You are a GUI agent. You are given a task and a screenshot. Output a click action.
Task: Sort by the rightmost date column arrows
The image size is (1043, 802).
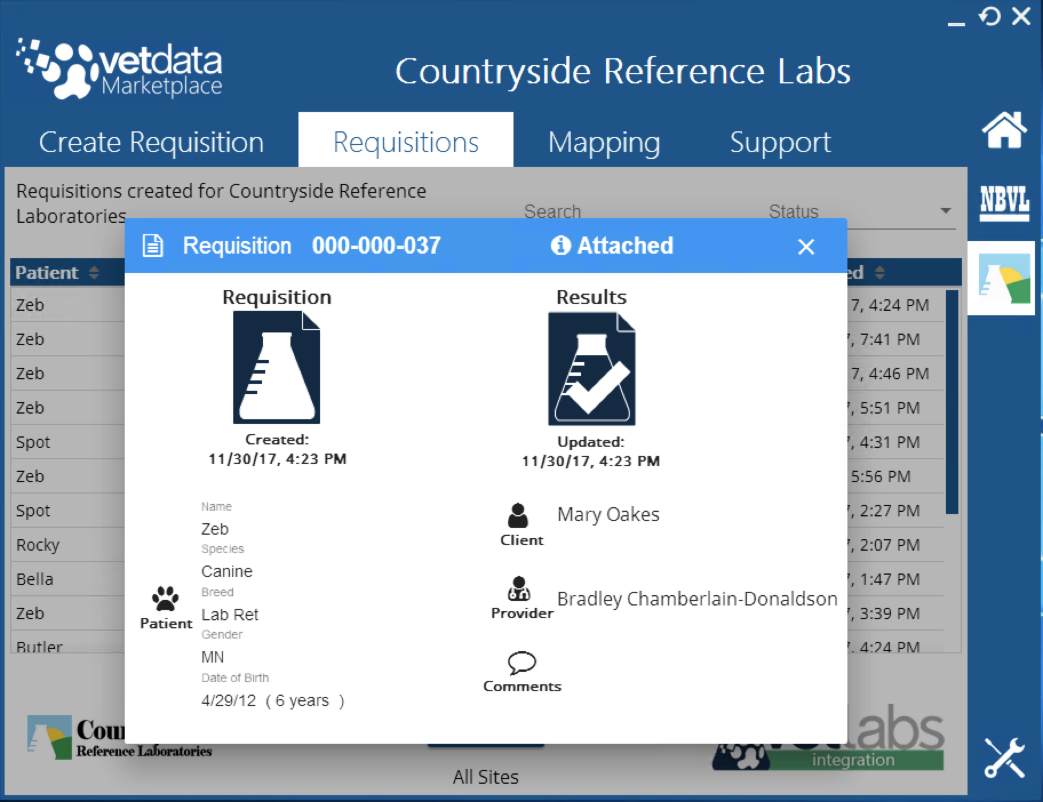pos(880,272)
